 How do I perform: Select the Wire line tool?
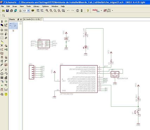pyautogui.click(x=2, y=70)
